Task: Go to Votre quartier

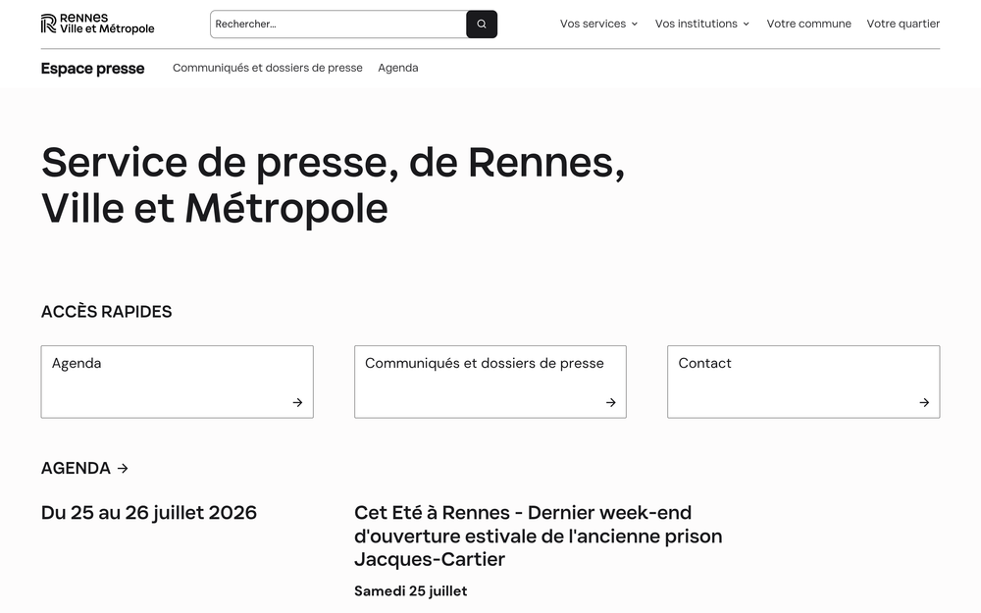Action: point(903,24)
